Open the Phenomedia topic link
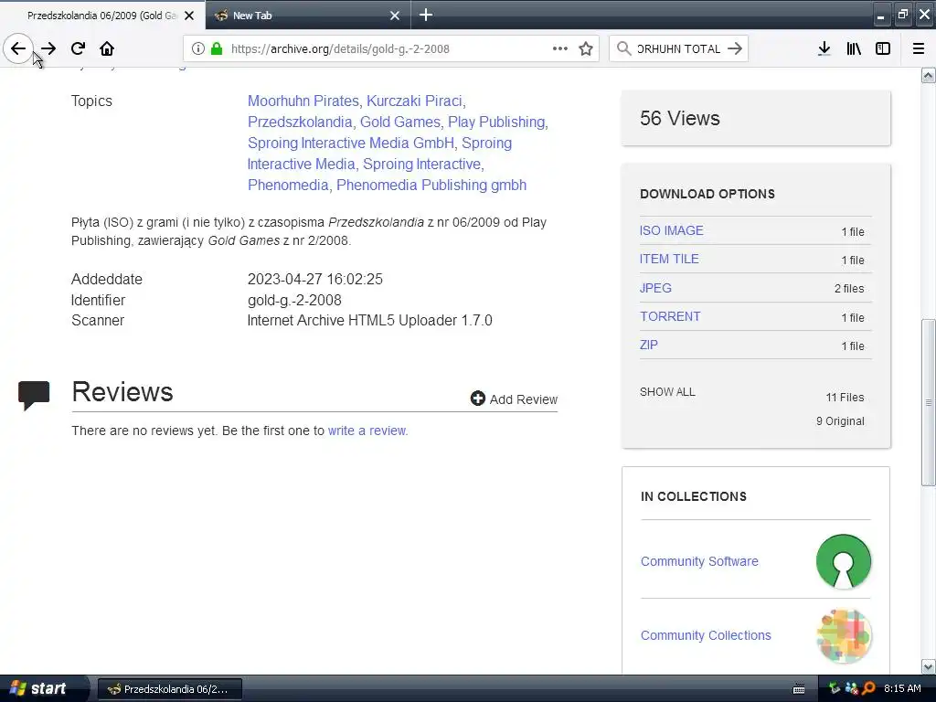936x702 pixels. coord(288,185)
